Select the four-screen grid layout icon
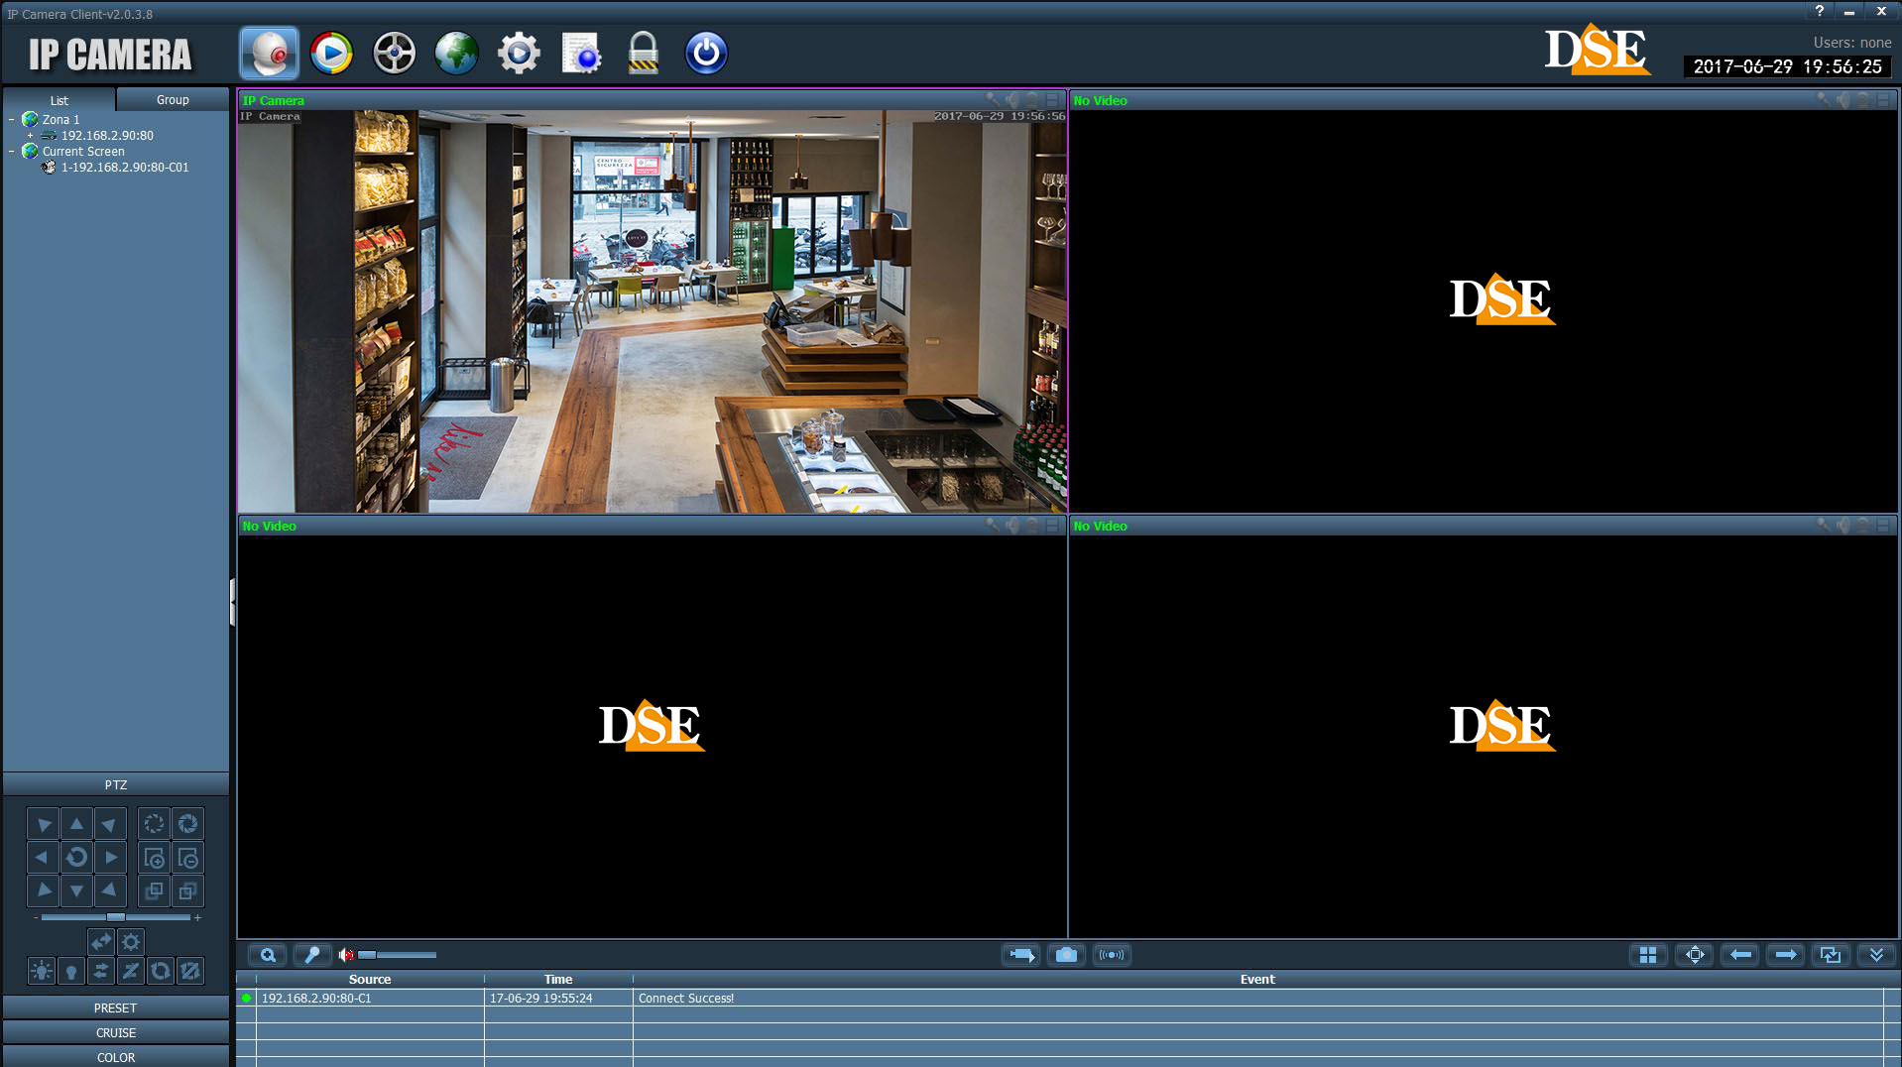 (1648, 955)
